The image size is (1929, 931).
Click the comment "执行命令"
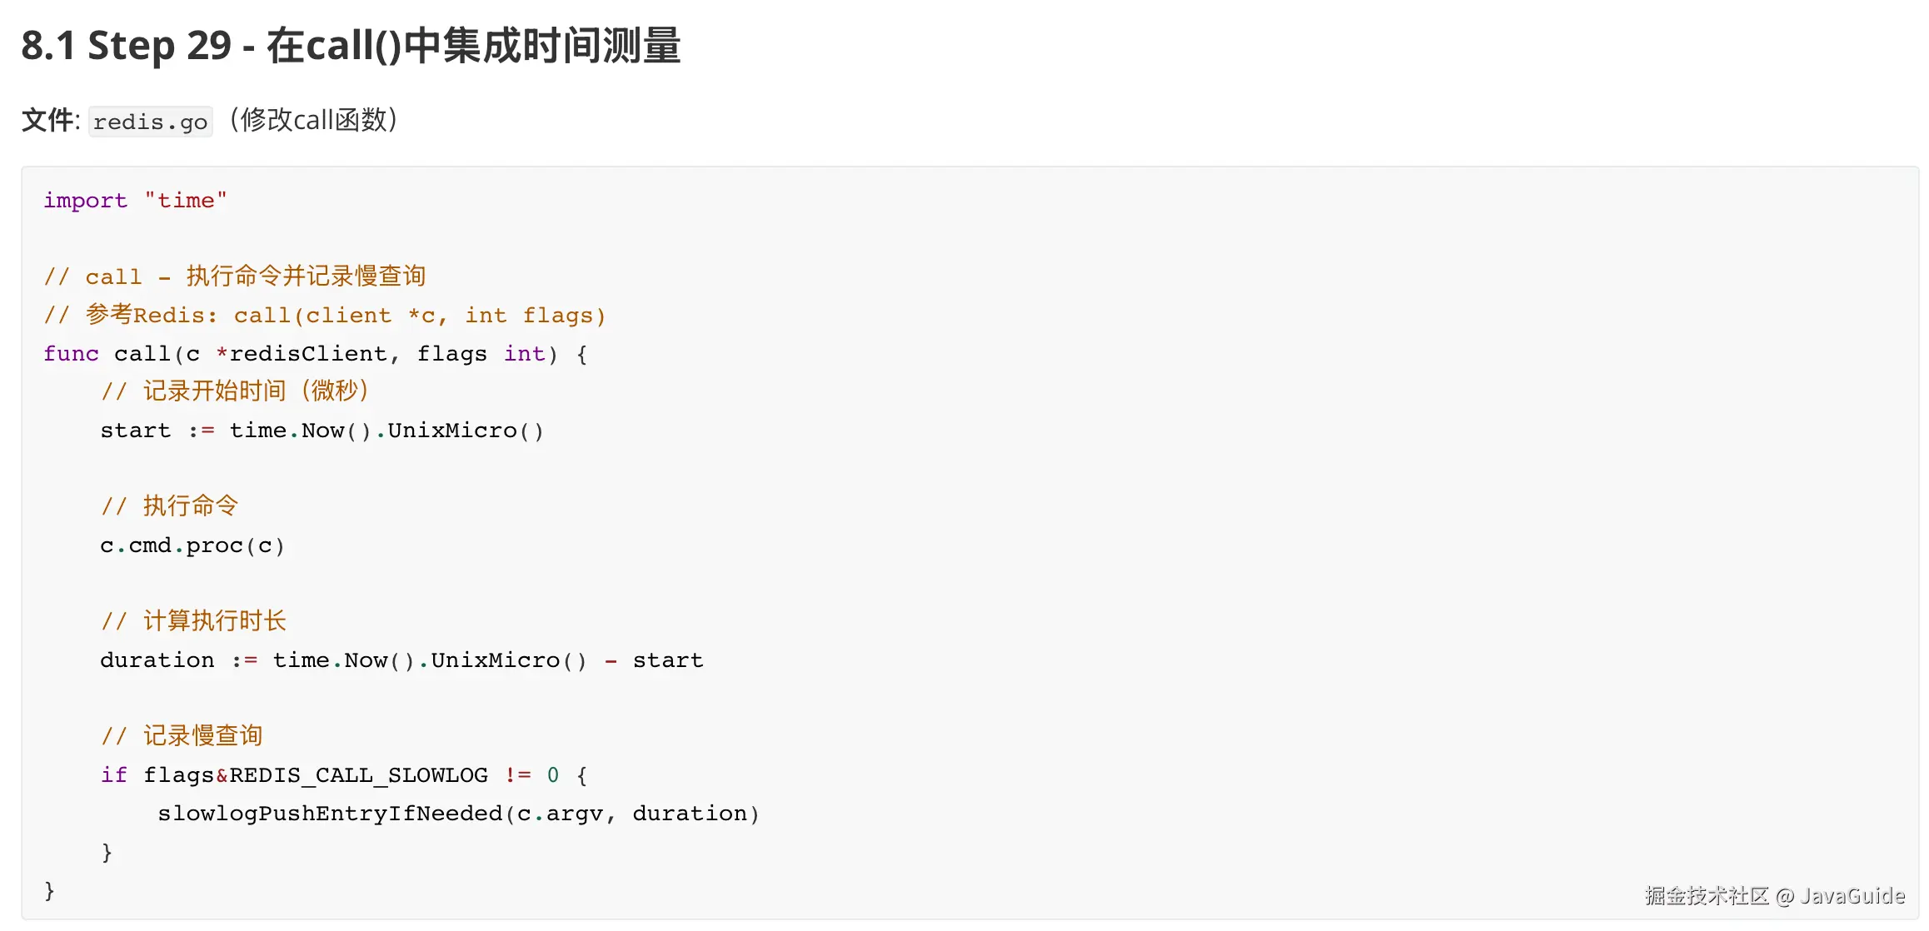click(170, 506)
